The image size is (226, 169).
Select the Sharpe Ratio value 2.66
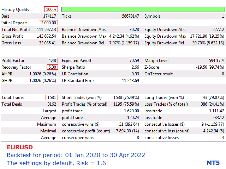click(x=135, y=67)
